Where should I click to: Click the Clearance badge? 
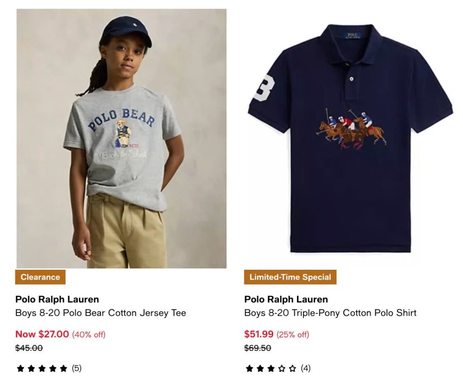pyautogui.click(x=40, y=277)
